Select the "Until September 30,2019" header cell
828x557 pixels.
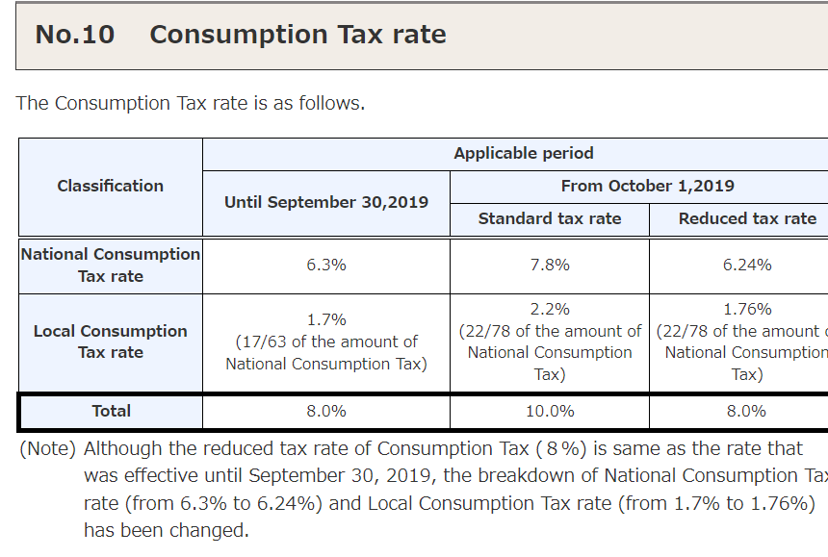click(x=326, y=202)
